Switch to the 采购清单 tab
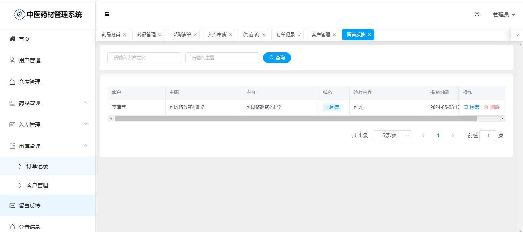 pyautogui.click(x=181, y=35)
